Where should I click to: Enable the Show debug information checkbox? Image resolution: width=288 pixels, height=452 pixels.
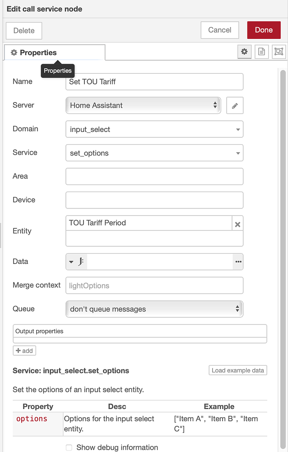click(x=69, y=447)
